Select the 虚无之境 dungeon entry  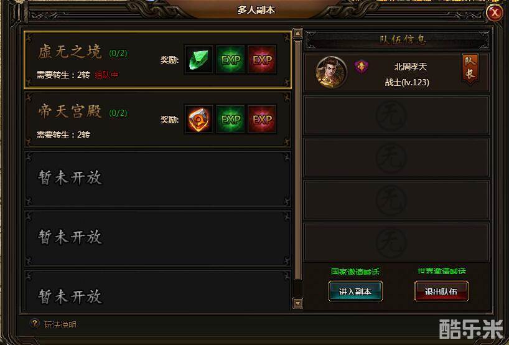click(x=158, y=60)
